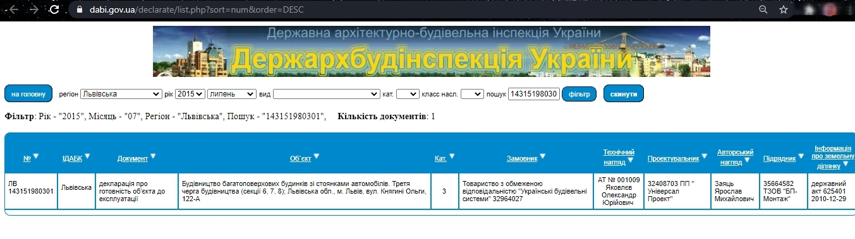This screenshot has height=239, width=855.
Task: Select the Будівництво багатоповерхових будинків object cell
Action: tap(305, 191)
